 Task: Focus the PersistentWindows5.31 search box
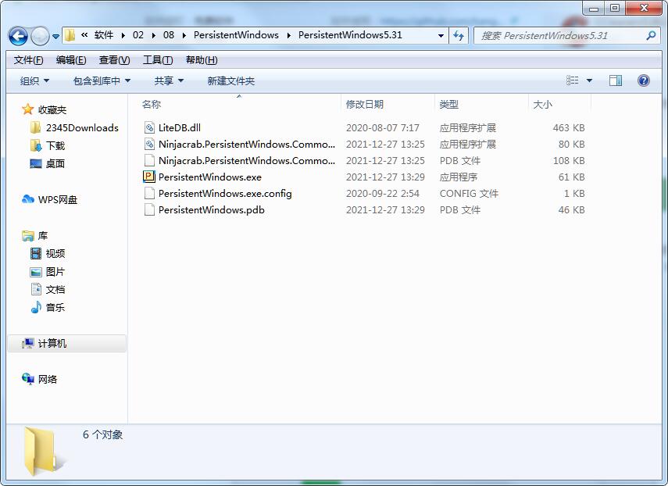[566, 36]
